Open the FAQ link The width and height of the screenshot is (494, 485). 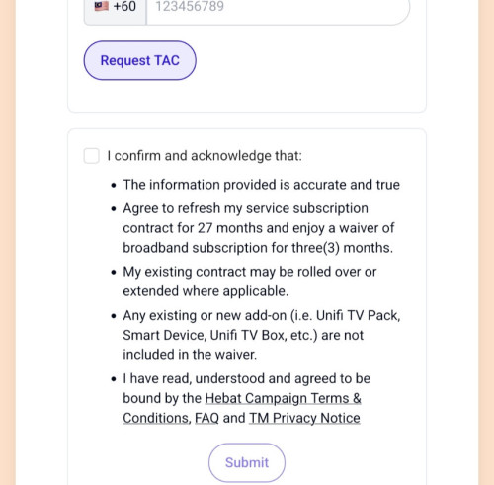[206, 418]
